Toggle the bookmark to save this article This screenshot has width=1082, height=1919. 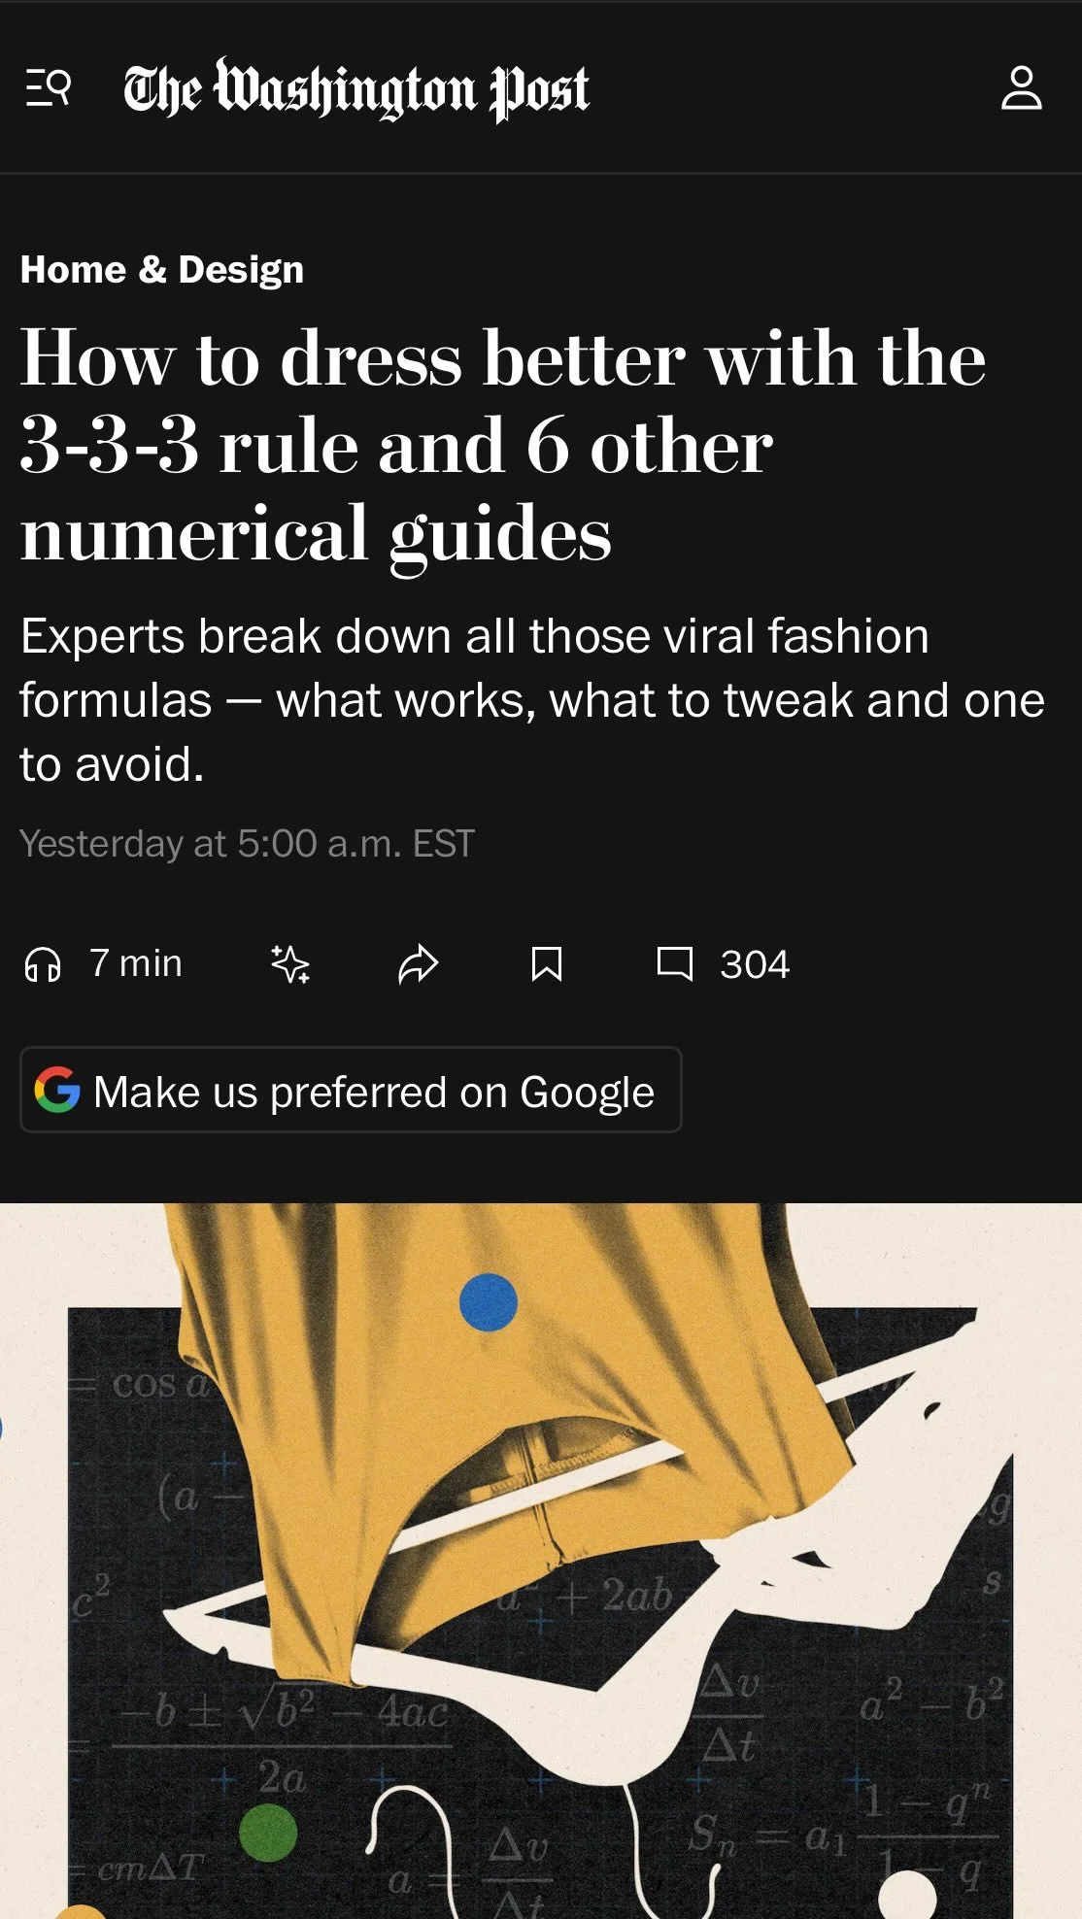[547, 964]
